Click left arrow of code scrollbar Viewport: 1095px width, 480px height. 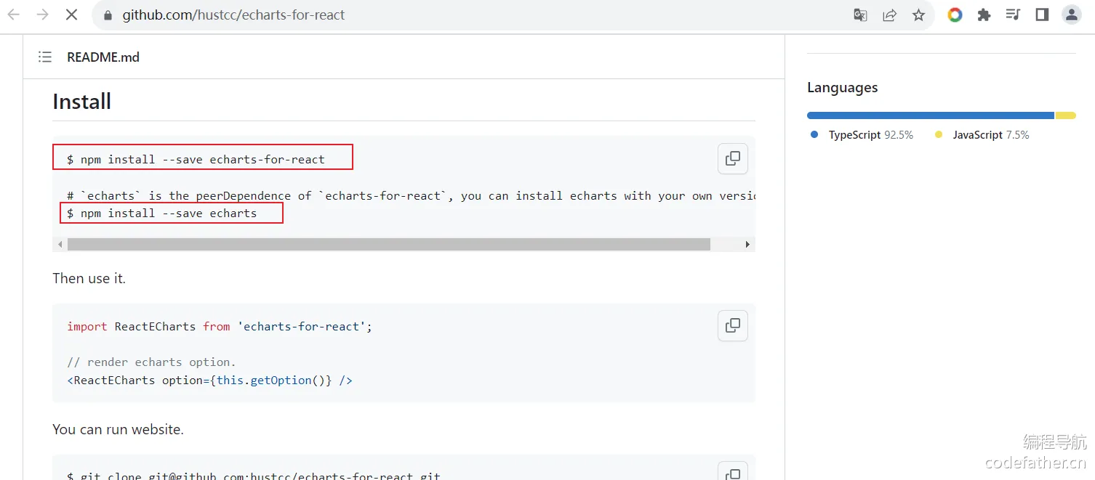coord(60,245)
